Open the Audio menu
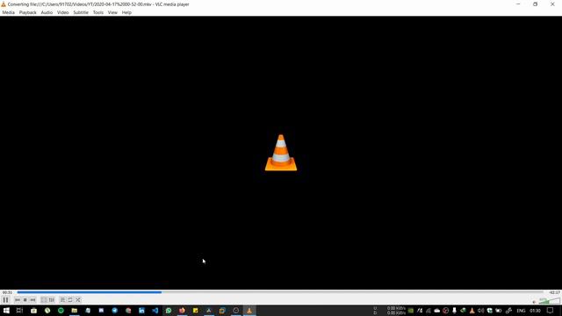Screen dimensions: 562x316 [47, 12]
